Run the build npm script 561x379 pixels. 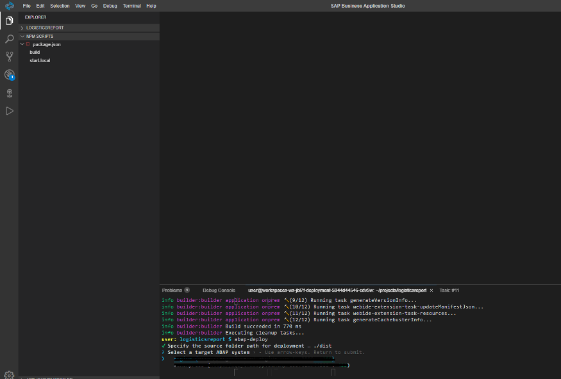click(x=35, y=52)
